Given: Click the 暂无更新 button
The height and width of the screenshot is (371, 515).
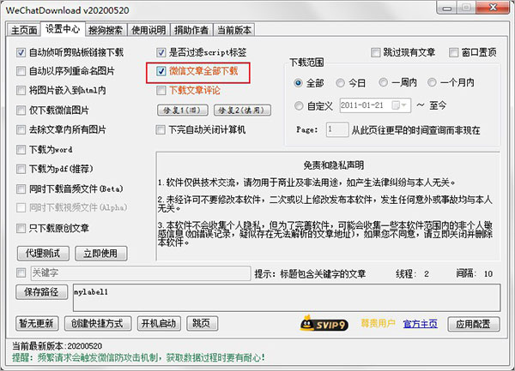Looking at the screenshot, I should [x=37, y=324].
